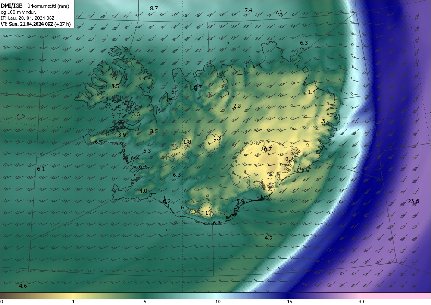Click the 4.2 value south of Iceland
Image resolution: width=431 pixels, height=305 pixels.
click(269, 238)
